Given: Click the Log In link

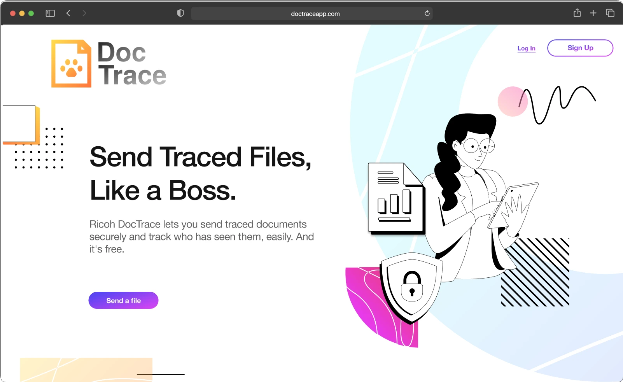Looking at the screenshot, I should 526,48.
